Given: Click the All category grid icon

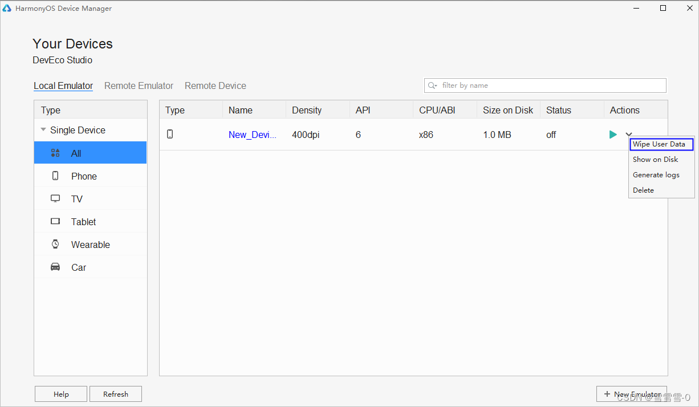Looking at the screenshot, I should tap(55, 153).
